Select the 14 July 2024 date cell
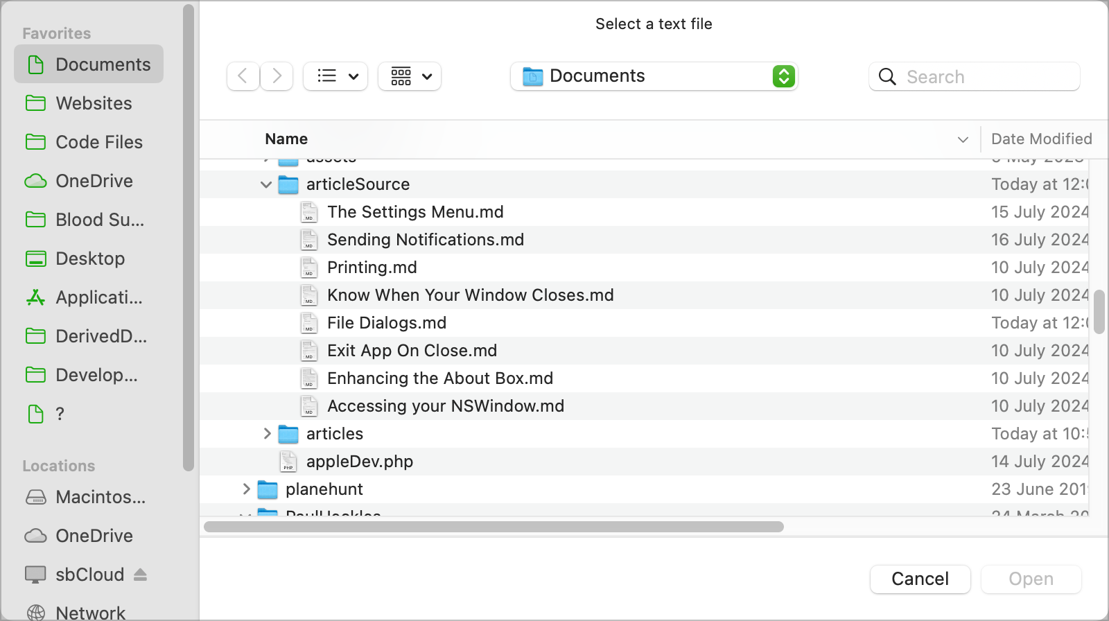Viewport: 1109px width, 621px height. (x=1040, y=462)
